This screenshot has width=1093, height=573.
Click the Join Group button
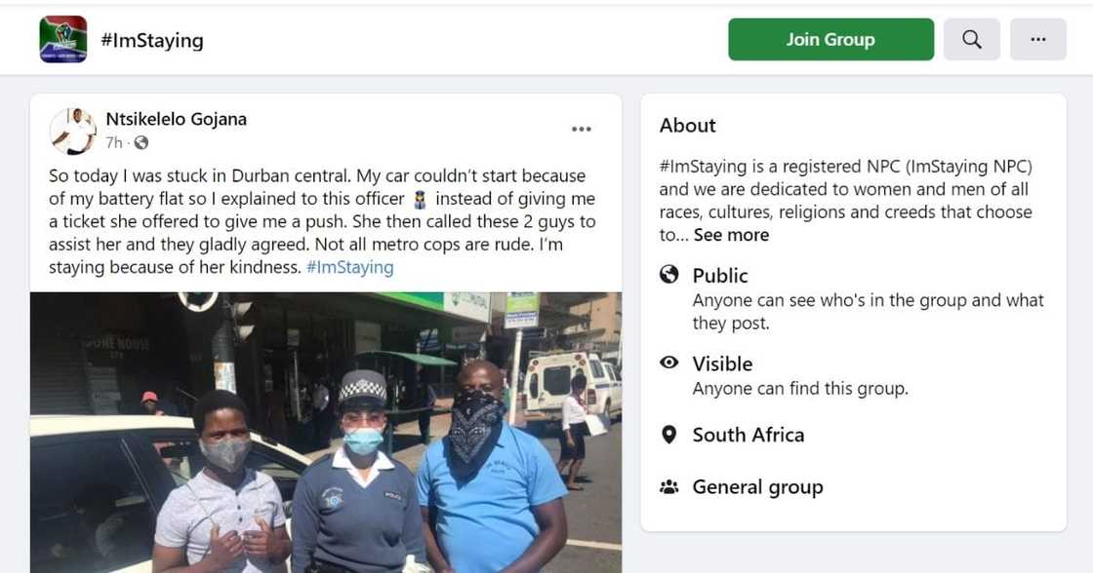830,40
